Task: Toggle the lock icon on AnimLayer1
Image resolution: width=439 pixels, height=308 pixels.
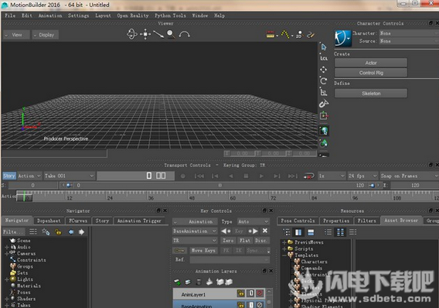Action: (x=241, y=293)
